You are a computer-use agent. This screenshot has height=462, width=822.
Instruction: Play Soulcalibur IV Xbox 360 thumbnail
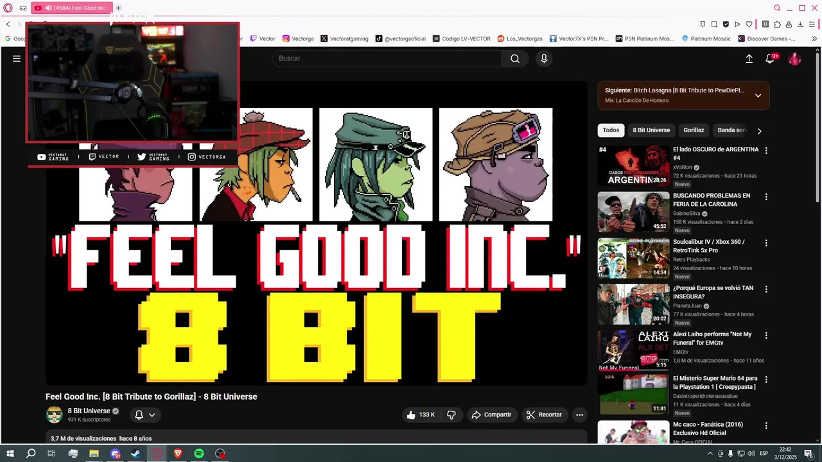point(633,258)
